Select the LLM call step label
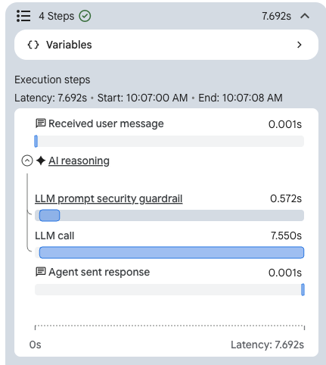The height and width of the screenshot is (365, 326). tap(54, 236)
